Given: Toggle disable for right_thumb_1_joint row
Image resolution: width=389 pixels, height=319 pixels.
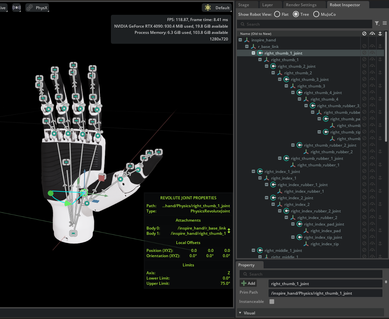Looking at the screenshot, I should click(x=364, y=53).
